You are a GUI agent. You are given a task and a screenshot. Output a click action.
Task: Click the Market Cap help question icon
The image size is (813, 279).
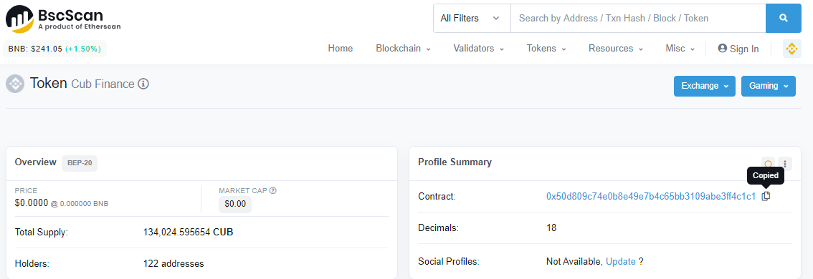tap(273, 190)
